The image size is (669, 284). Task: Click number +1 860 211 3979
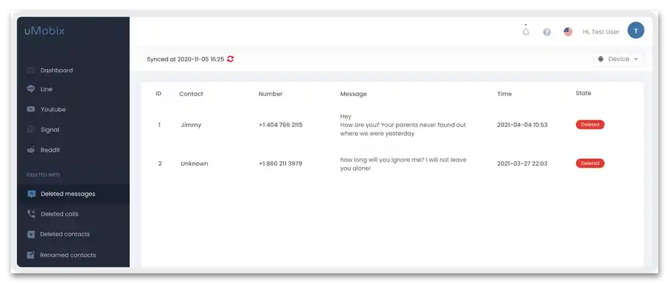click(x=281, y=164)
